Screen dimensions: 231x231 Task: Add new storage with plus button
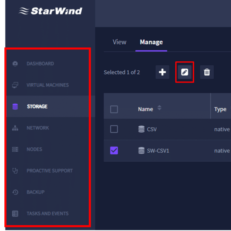coord(162,72)
